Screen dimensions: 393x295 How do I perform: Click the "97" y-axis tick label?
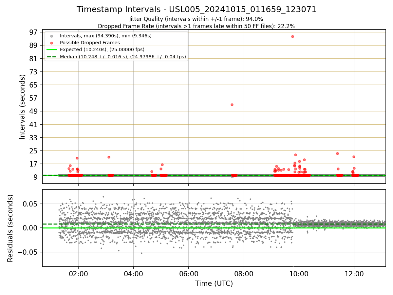point(33,32)
